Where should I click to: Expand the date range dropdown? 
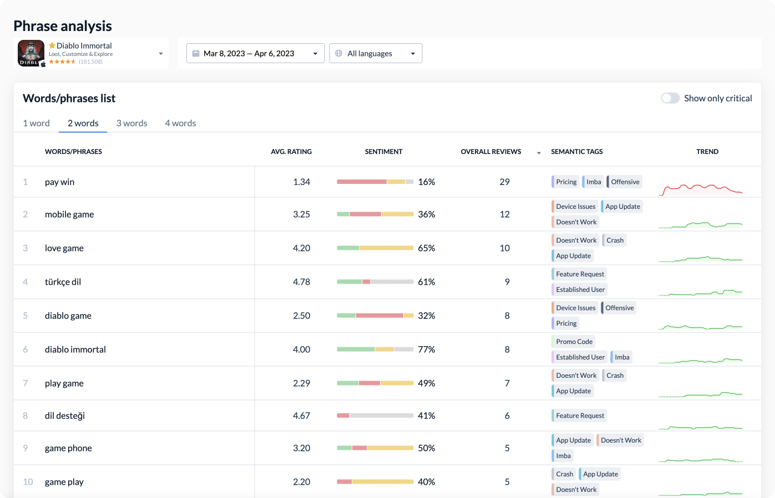point(315,53)
